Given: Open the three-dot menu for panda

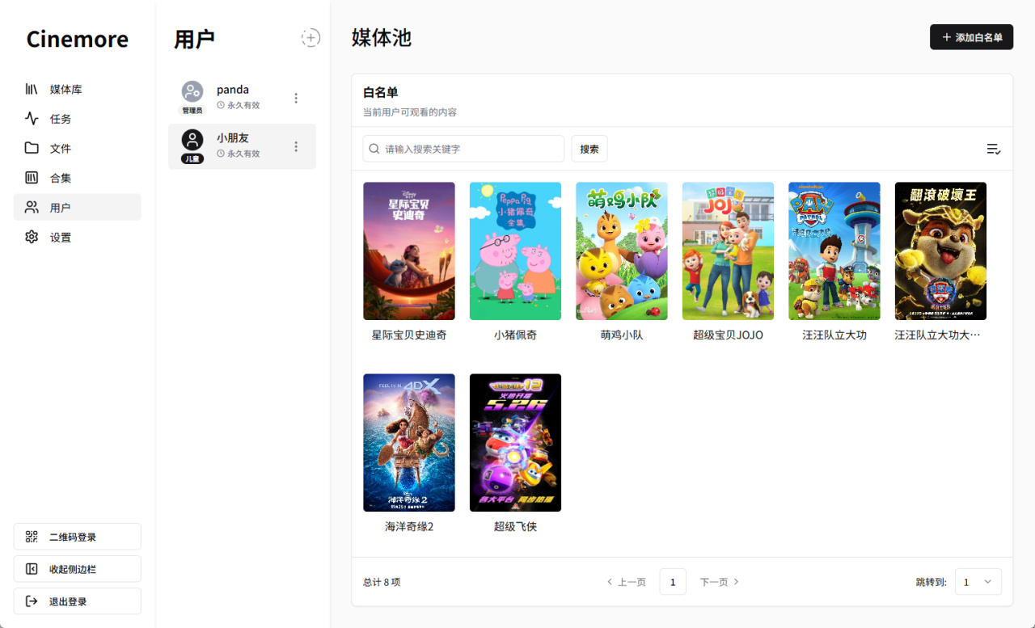Looking at the screenshot, I should click(x=296, y=98).
